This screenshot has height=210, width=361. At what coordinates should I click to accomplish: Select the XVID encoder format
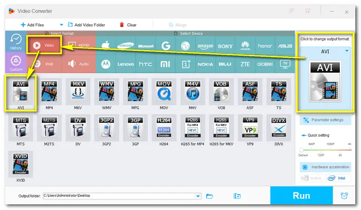coord(21,164)
